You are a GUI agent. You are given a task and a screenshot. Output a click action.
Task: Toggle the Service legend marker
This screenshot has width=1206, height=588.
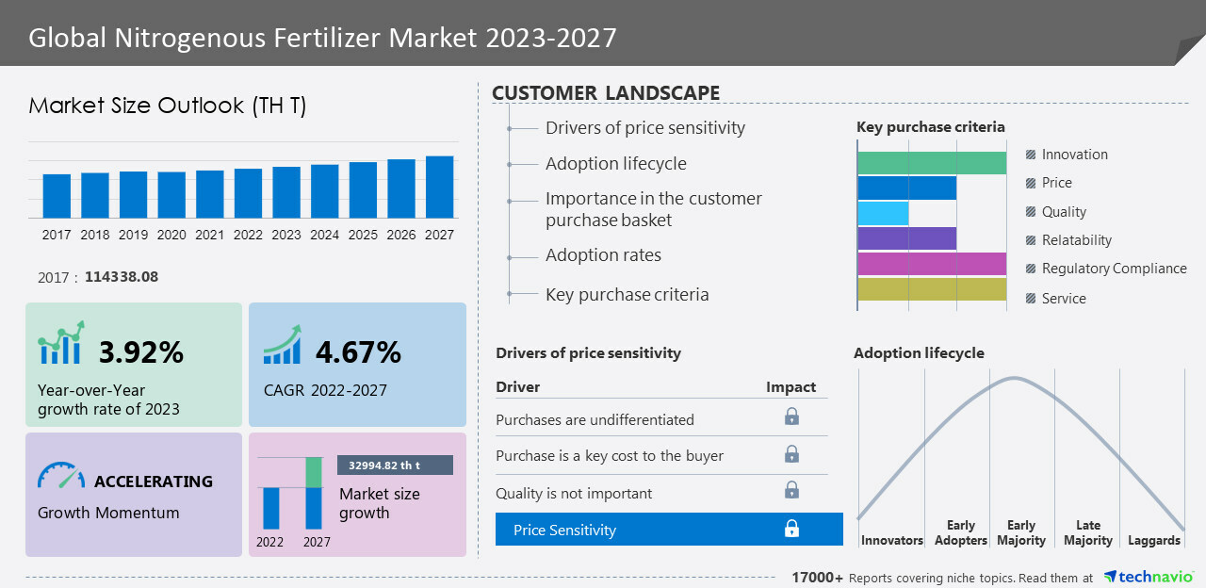point(1031,299)
